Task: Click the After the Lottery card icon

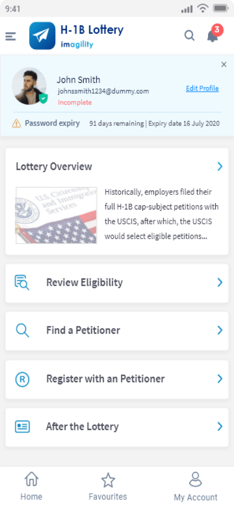Action: (x=22, y=426)
